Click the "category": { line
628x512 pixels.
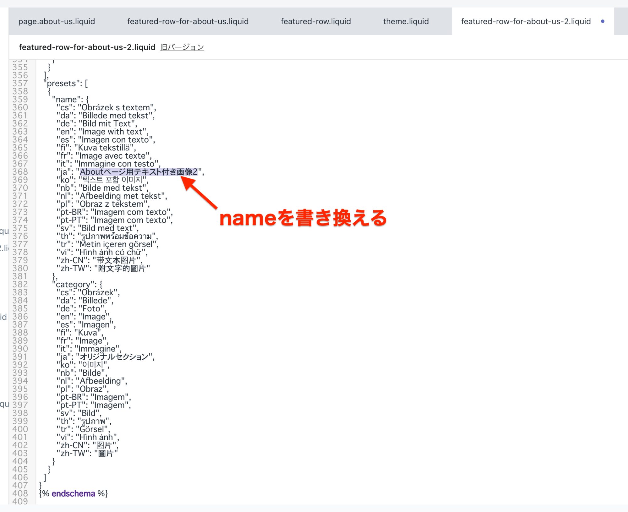click(77, 285)
